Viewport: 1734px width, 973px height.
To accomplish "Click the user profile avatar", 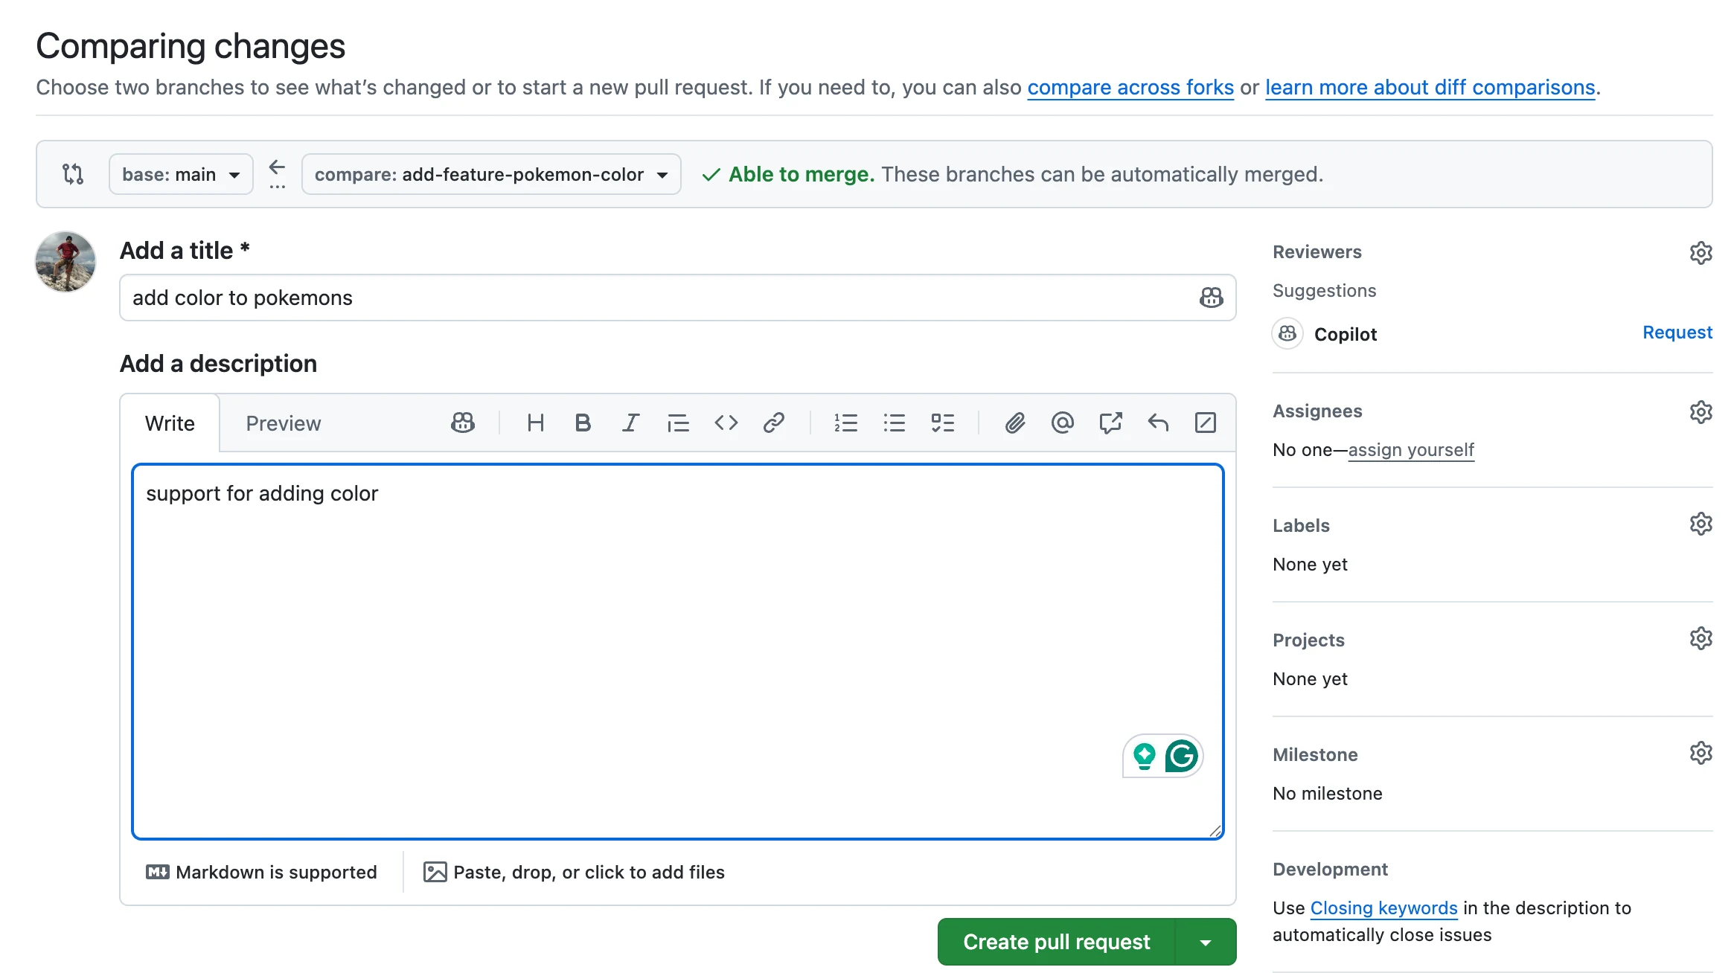I will [65, 261].
